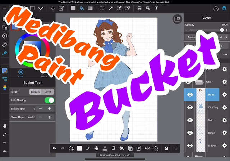Flip canvas horizontally from bottom bar
Image resolution: width=230 pixels, height=161 pixels.
tap(147, 148)
